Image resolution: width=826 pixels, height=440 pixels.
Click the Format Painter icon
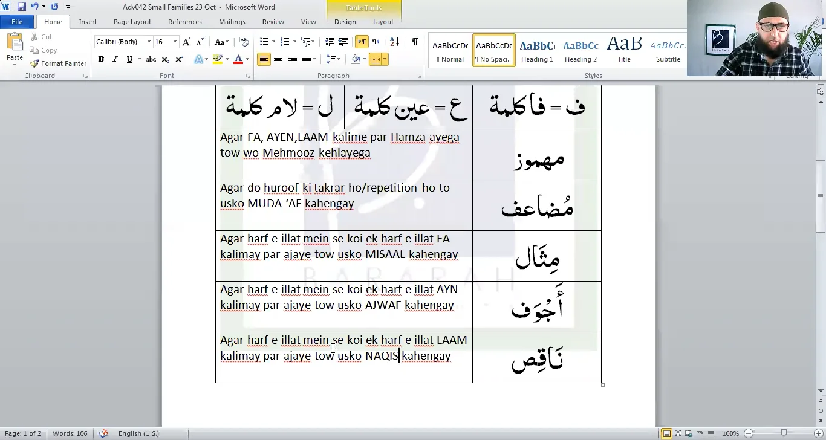coord(35,63)
